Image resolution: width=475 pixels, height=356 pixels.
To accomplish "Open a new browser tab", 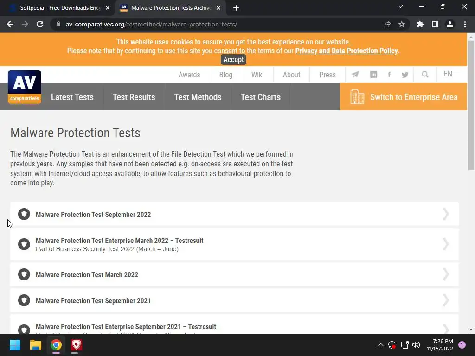I will tap(236, 8).
